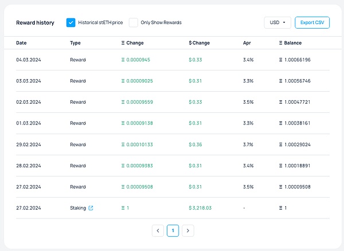Go to the previous page arrow
Image resolution: width=344 pixels, height=251 pixels.
tap(158, 230)
